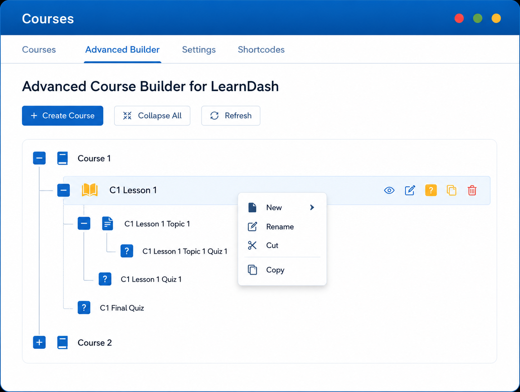Collapse the Course 1 tree node
520x392 pixels.
39,158
